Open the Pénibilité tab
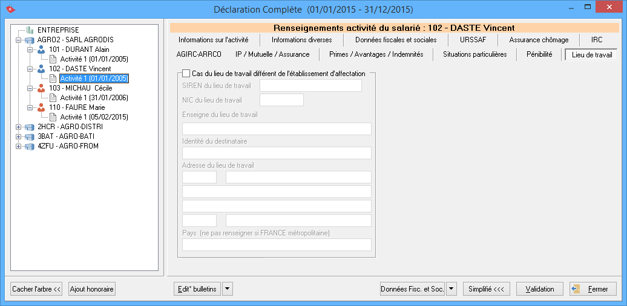This screenshot has height=306, width=627. [x=539, y=54]
